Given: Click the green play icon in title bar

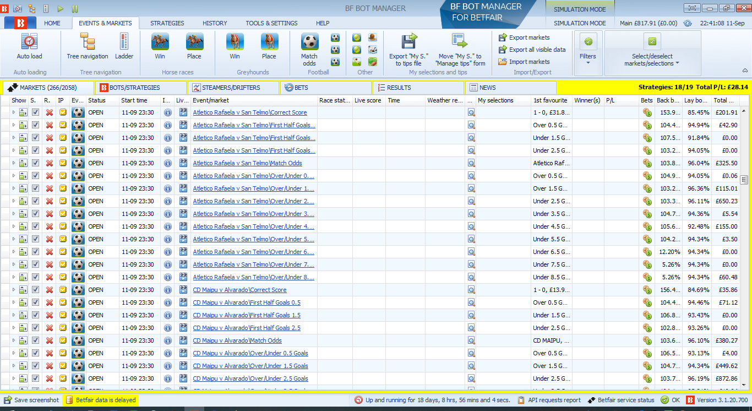Looking at the screenshot, I should tap(61, 9).
